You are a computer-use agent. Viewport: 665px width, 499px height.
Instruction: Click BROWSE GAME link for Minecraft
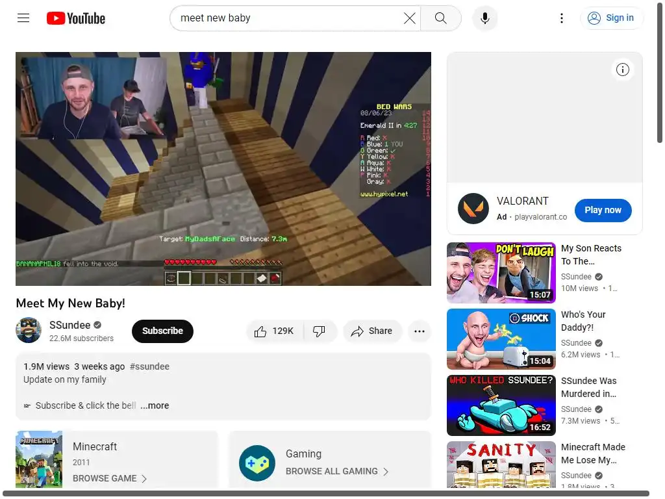click(x=105, y=479)
